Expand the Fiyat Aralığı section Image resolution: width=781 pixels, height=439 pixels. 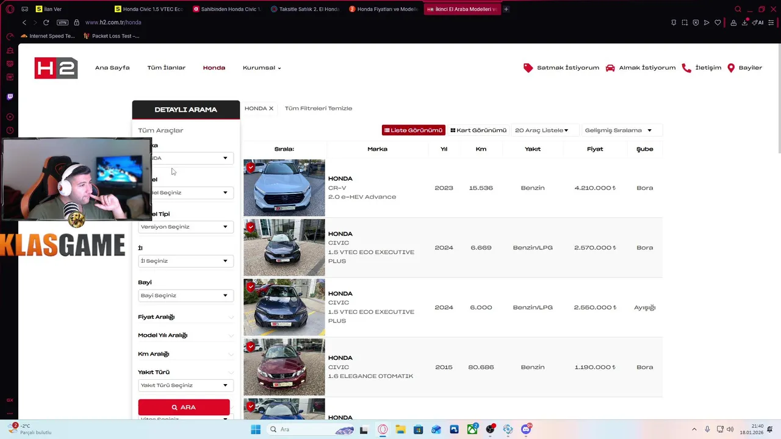pyautogui.click(x=185, y=317)
